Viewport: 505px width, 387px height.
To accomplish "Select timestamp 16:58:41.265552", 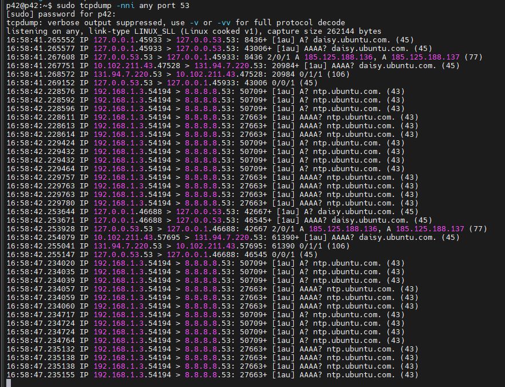I will (x=41, y=40).
